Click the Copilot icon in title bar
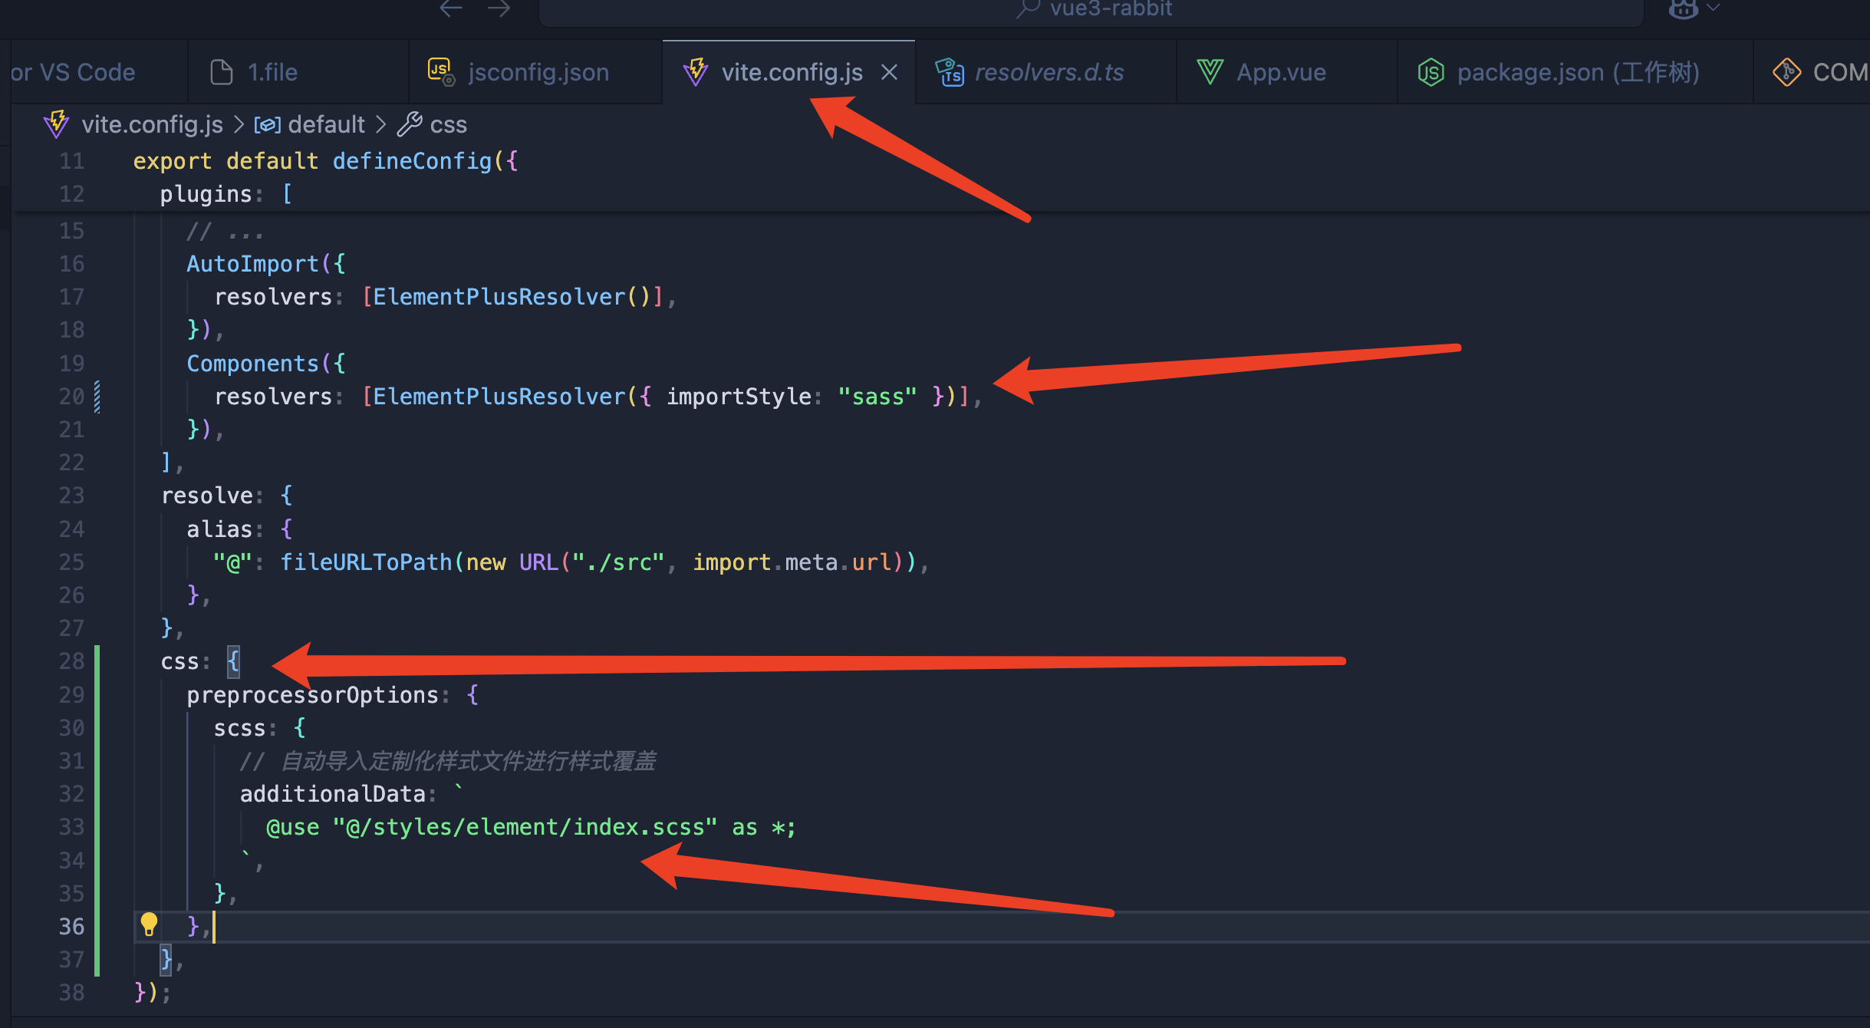Screen dimensions: 1870x1028 [x=1683, y=9]
